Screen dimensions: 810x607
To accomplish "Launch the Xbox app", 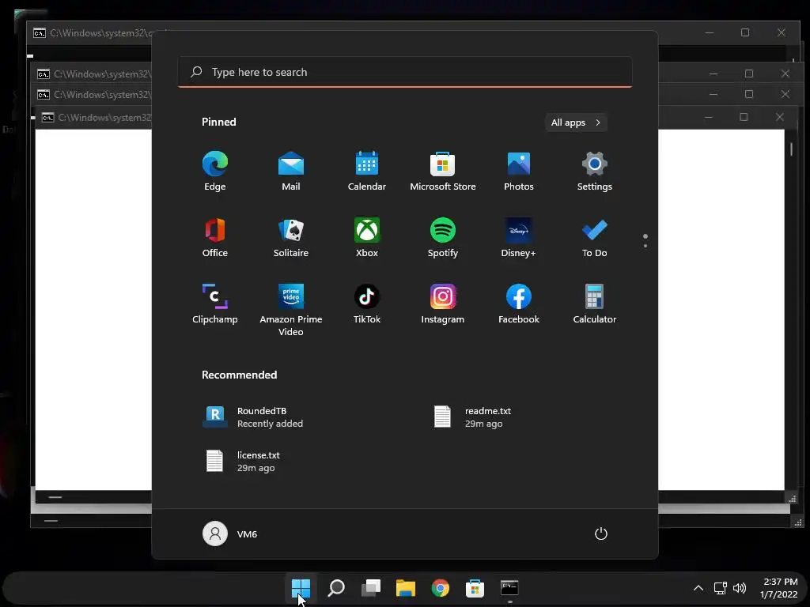I will click(x=367, y=237).
